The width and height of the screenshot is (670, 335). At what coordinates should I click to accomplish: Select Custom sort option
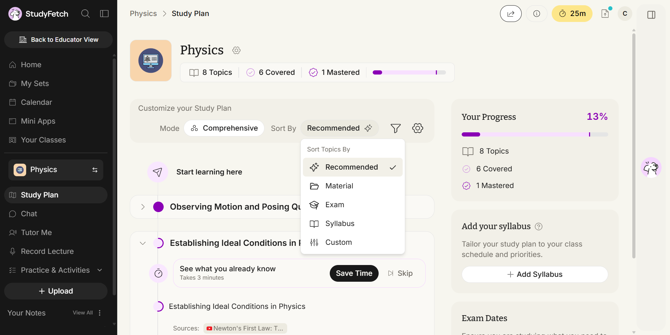tap(352, 242)
